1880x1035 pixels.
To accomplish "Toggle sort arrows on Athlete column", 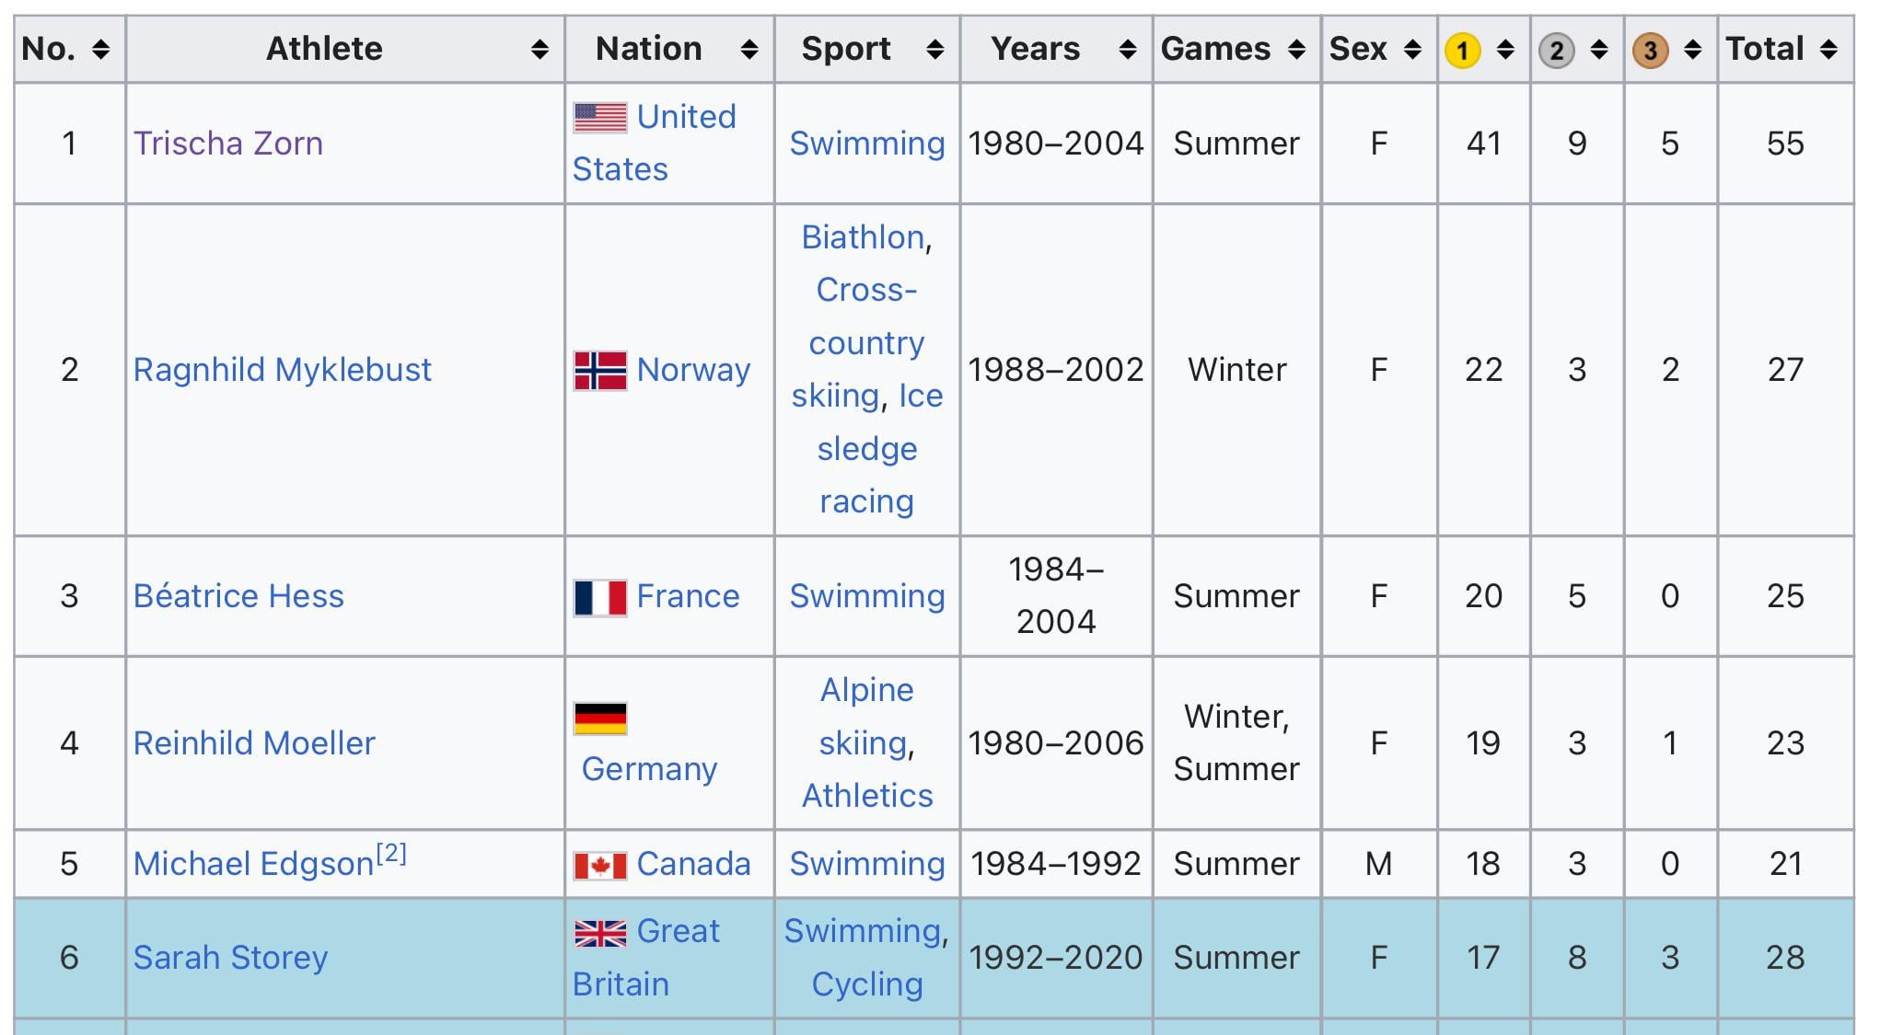I will pos(540,50).
